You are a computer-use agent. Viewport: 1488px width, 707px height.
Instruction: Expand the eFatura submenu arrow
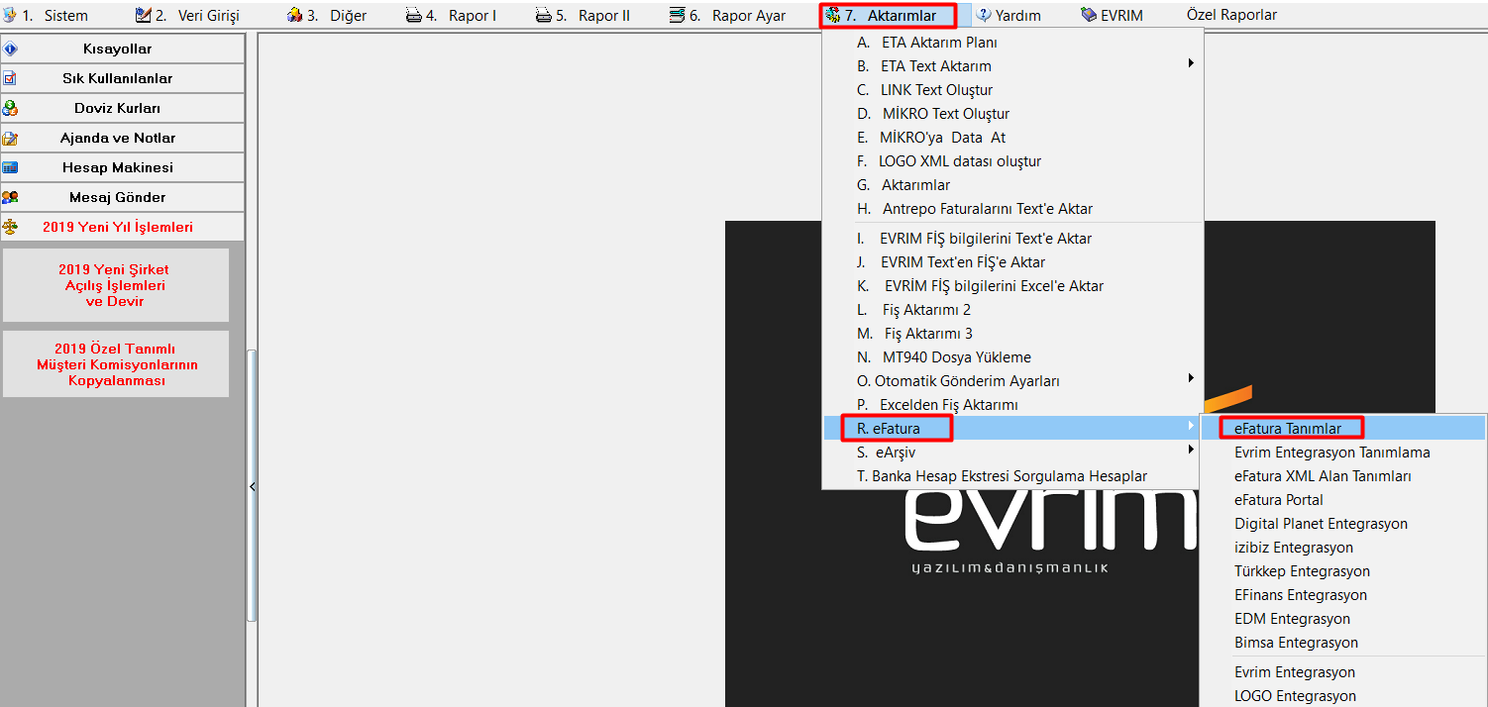[1191, 427]
